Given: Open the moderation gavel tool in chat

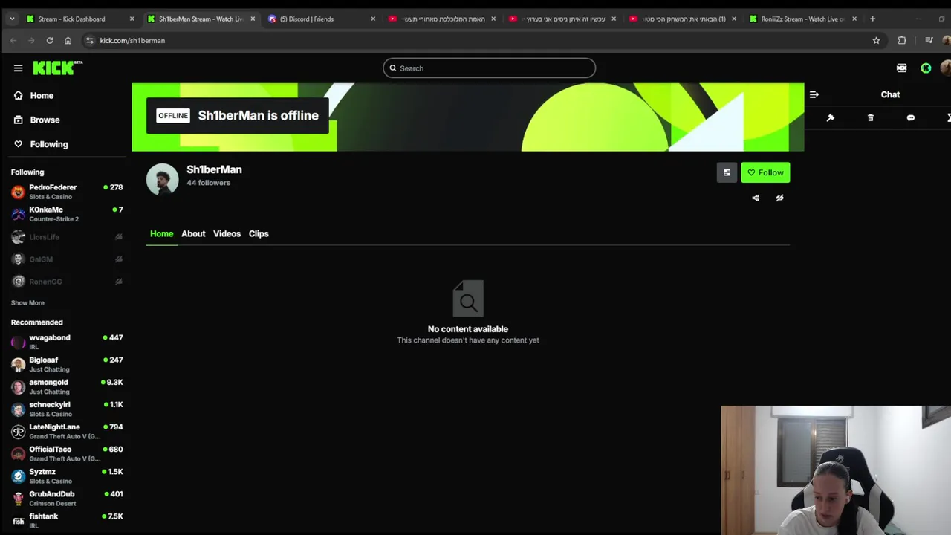Looking at the screenshot, I should pyautogui.click(x=831, y=117).
